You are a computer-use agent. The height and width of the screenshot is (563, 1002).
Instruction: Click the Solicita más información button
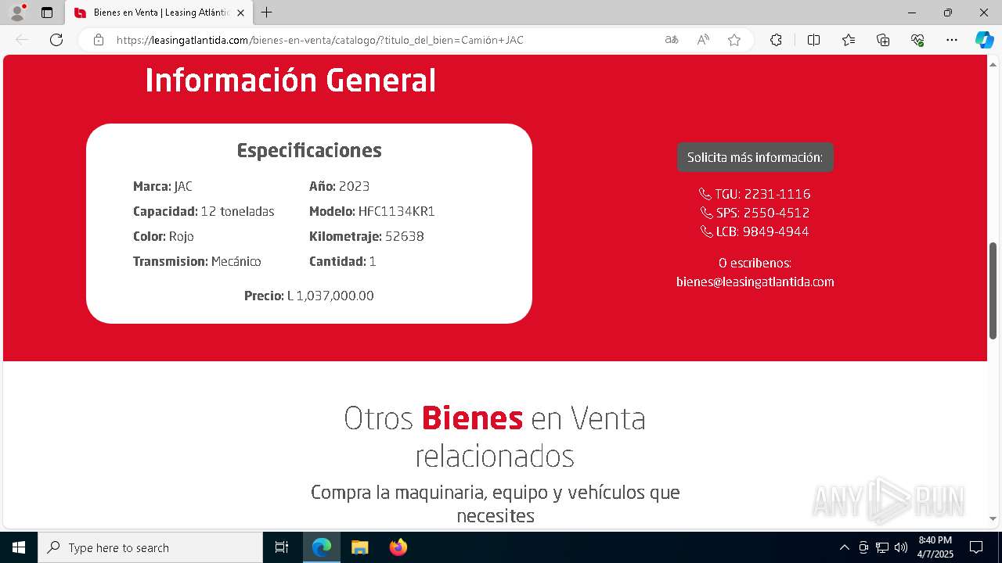[755, 157]
